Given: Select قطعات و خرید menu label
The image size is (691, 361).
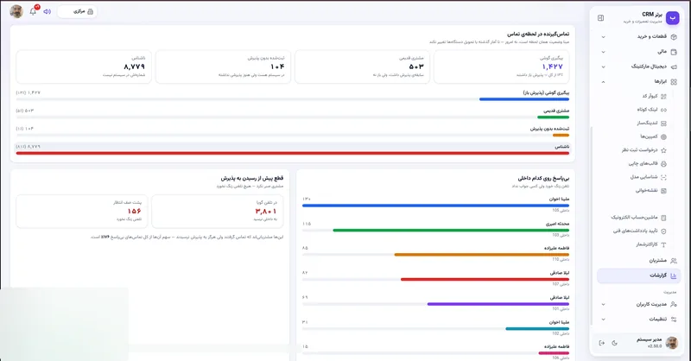Looking at the screenshot, I should (x=652, y=36).
